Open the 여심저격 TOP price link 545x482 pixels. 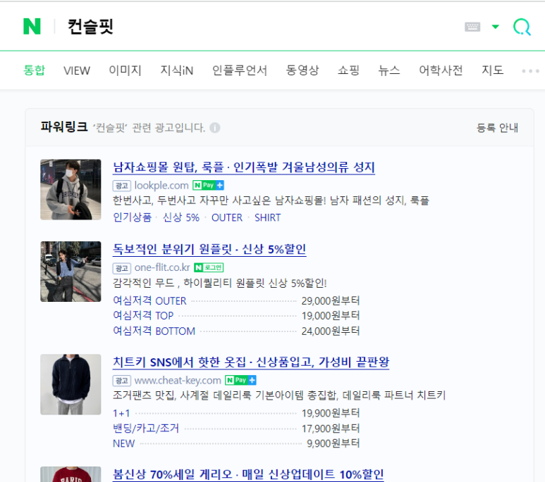[143, 315]
